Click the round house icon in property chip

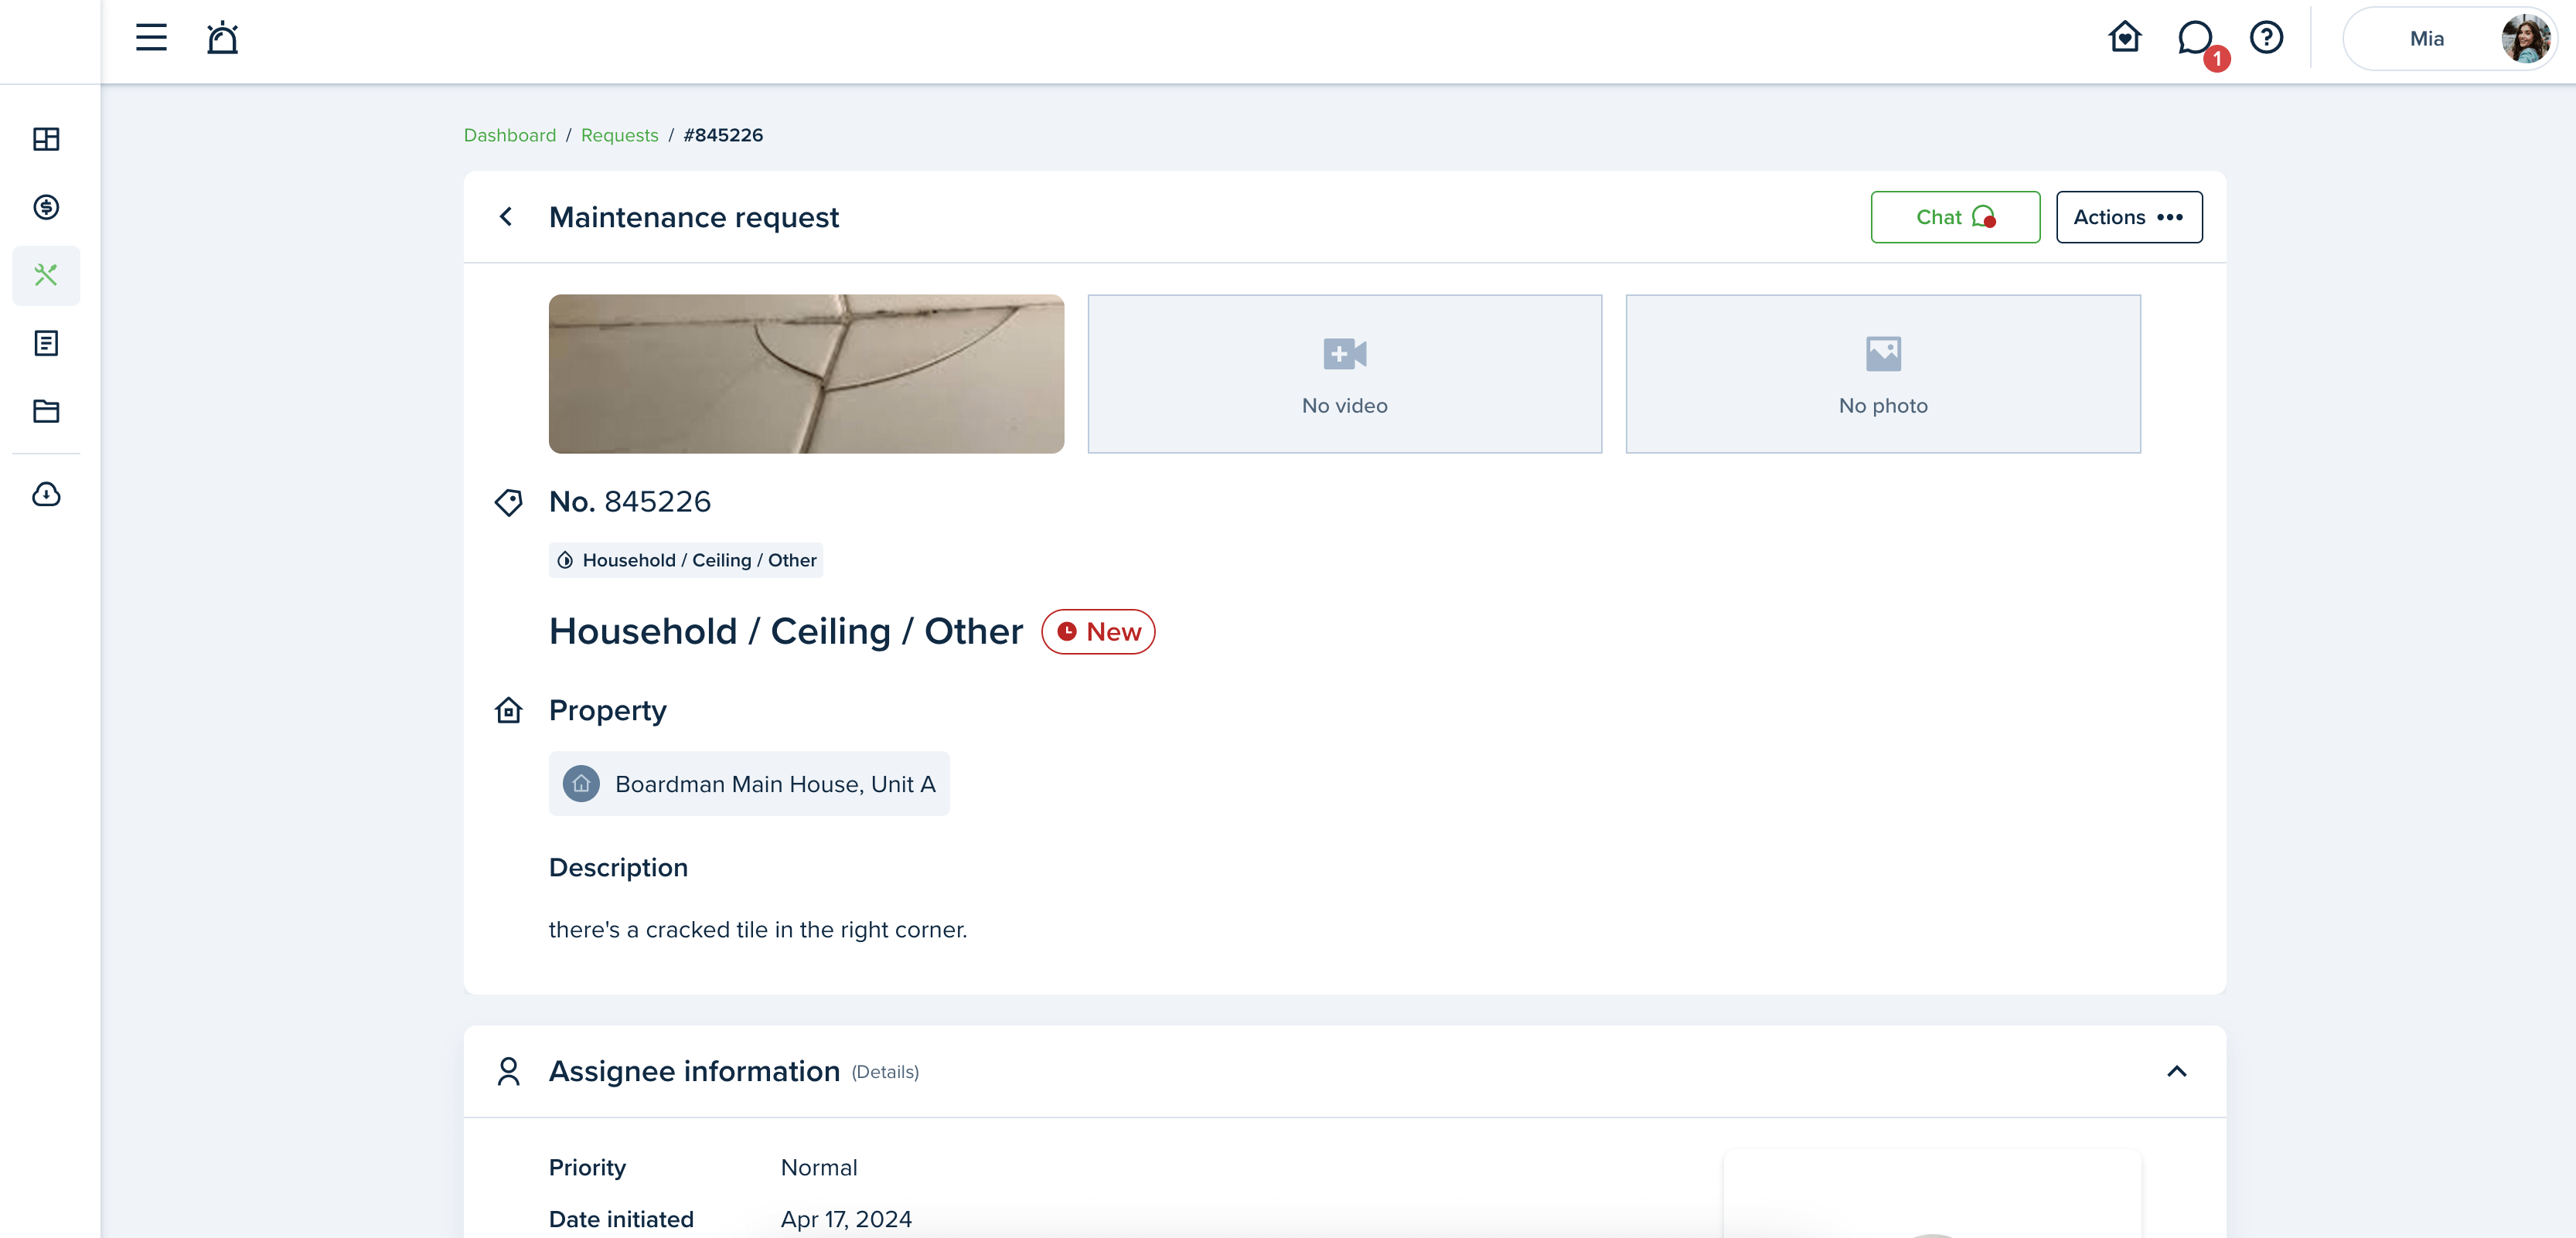[581, 784]
